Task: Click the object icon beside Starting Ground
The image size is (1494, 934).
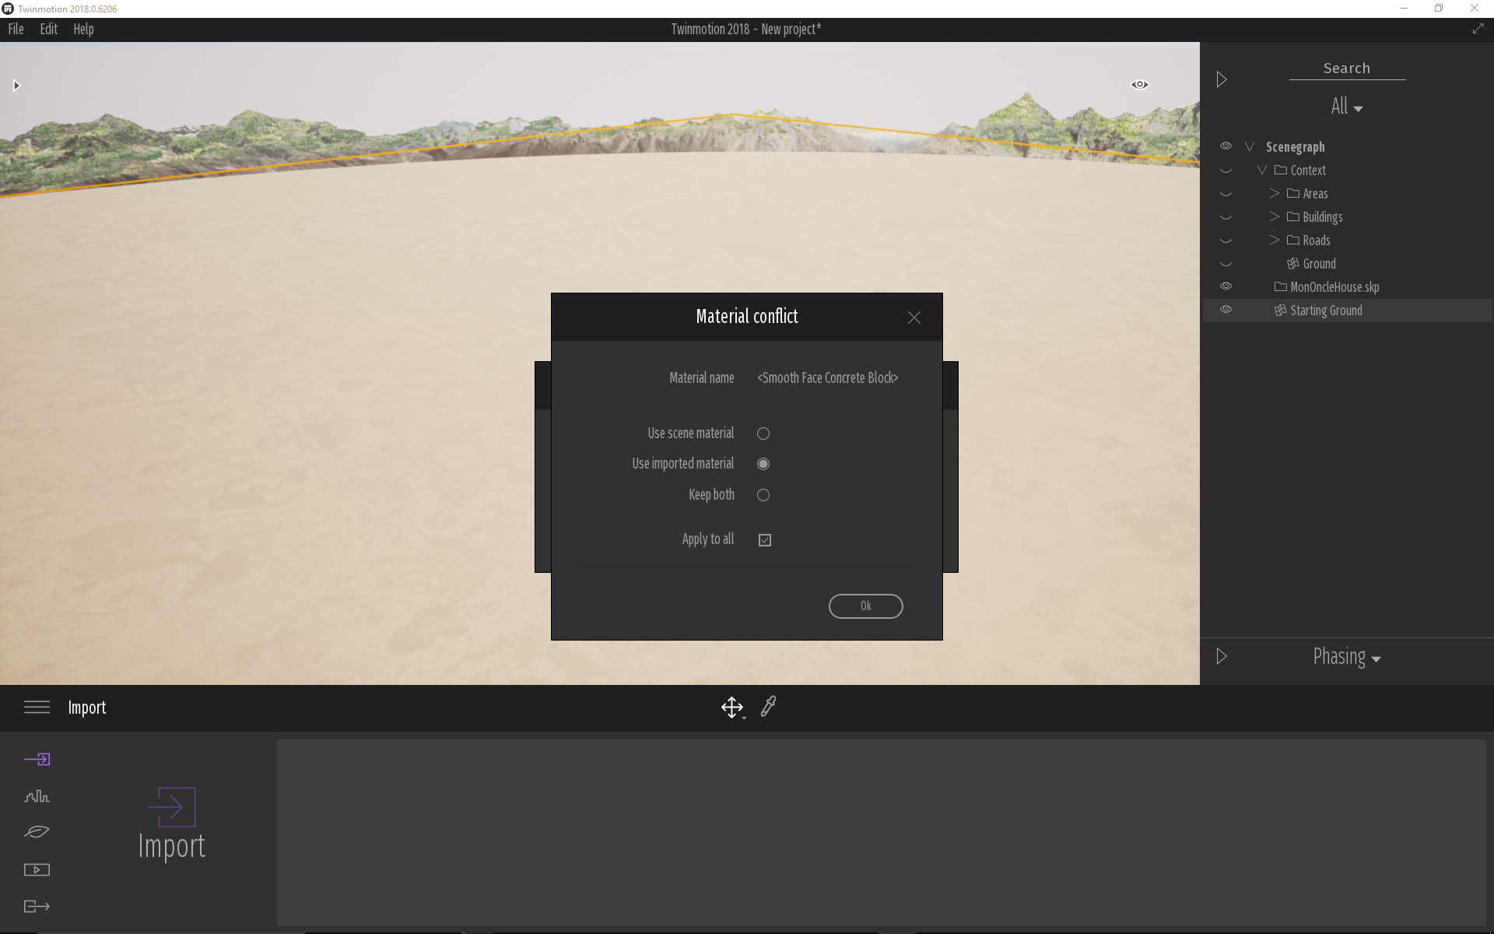Action: tap(1280, 310)
